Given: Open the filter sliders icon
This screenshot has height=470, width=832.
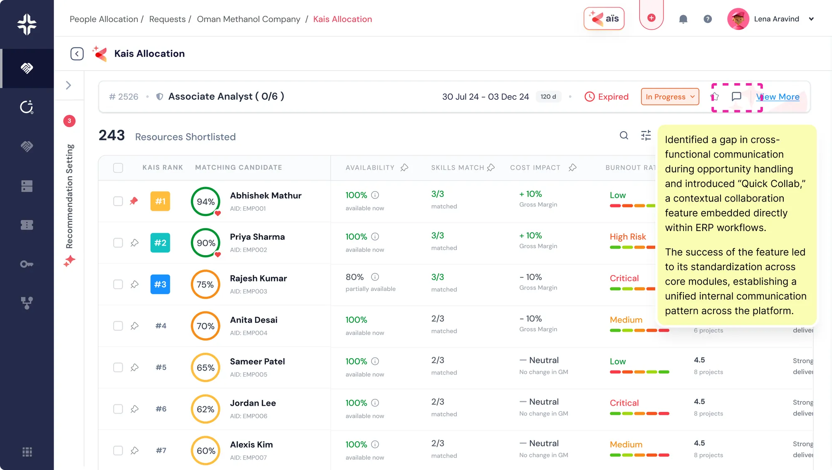Looking at the screenshot, I should (x=646, y=135).
